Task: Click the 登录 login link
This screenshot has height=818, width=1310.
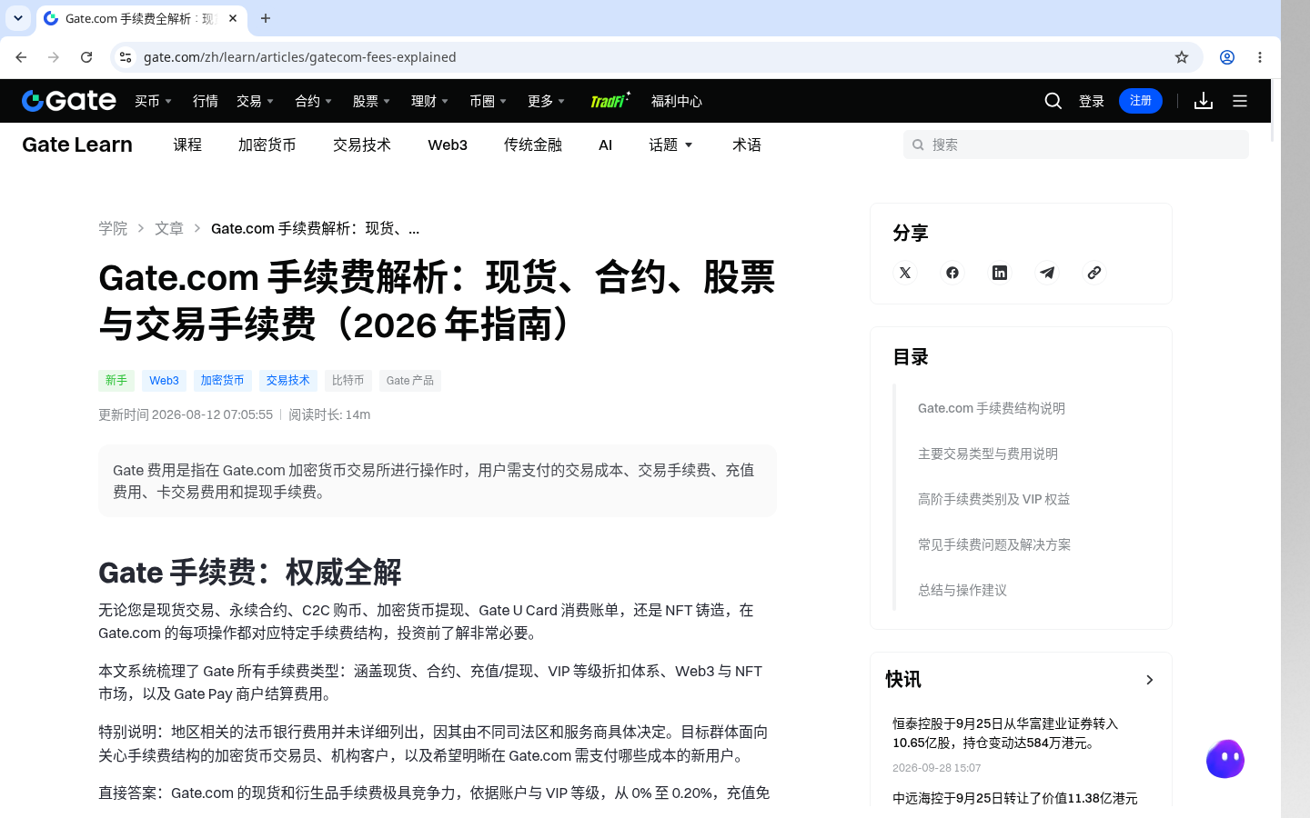Action: (x=1092, y=101)
